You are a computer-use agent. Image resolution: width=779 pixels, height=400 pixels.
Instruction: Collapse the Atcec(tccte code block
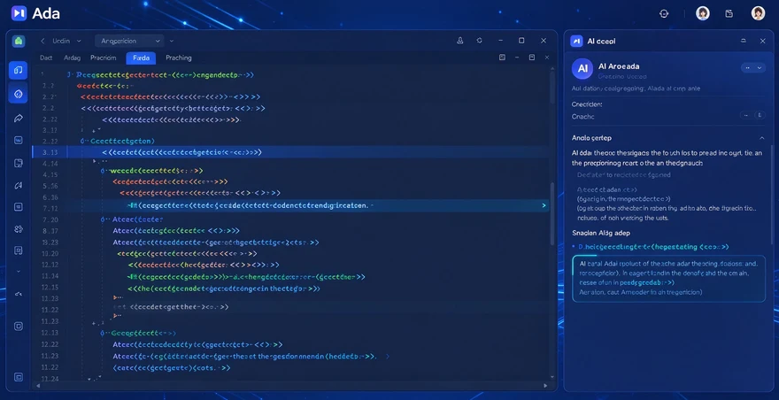104,219
